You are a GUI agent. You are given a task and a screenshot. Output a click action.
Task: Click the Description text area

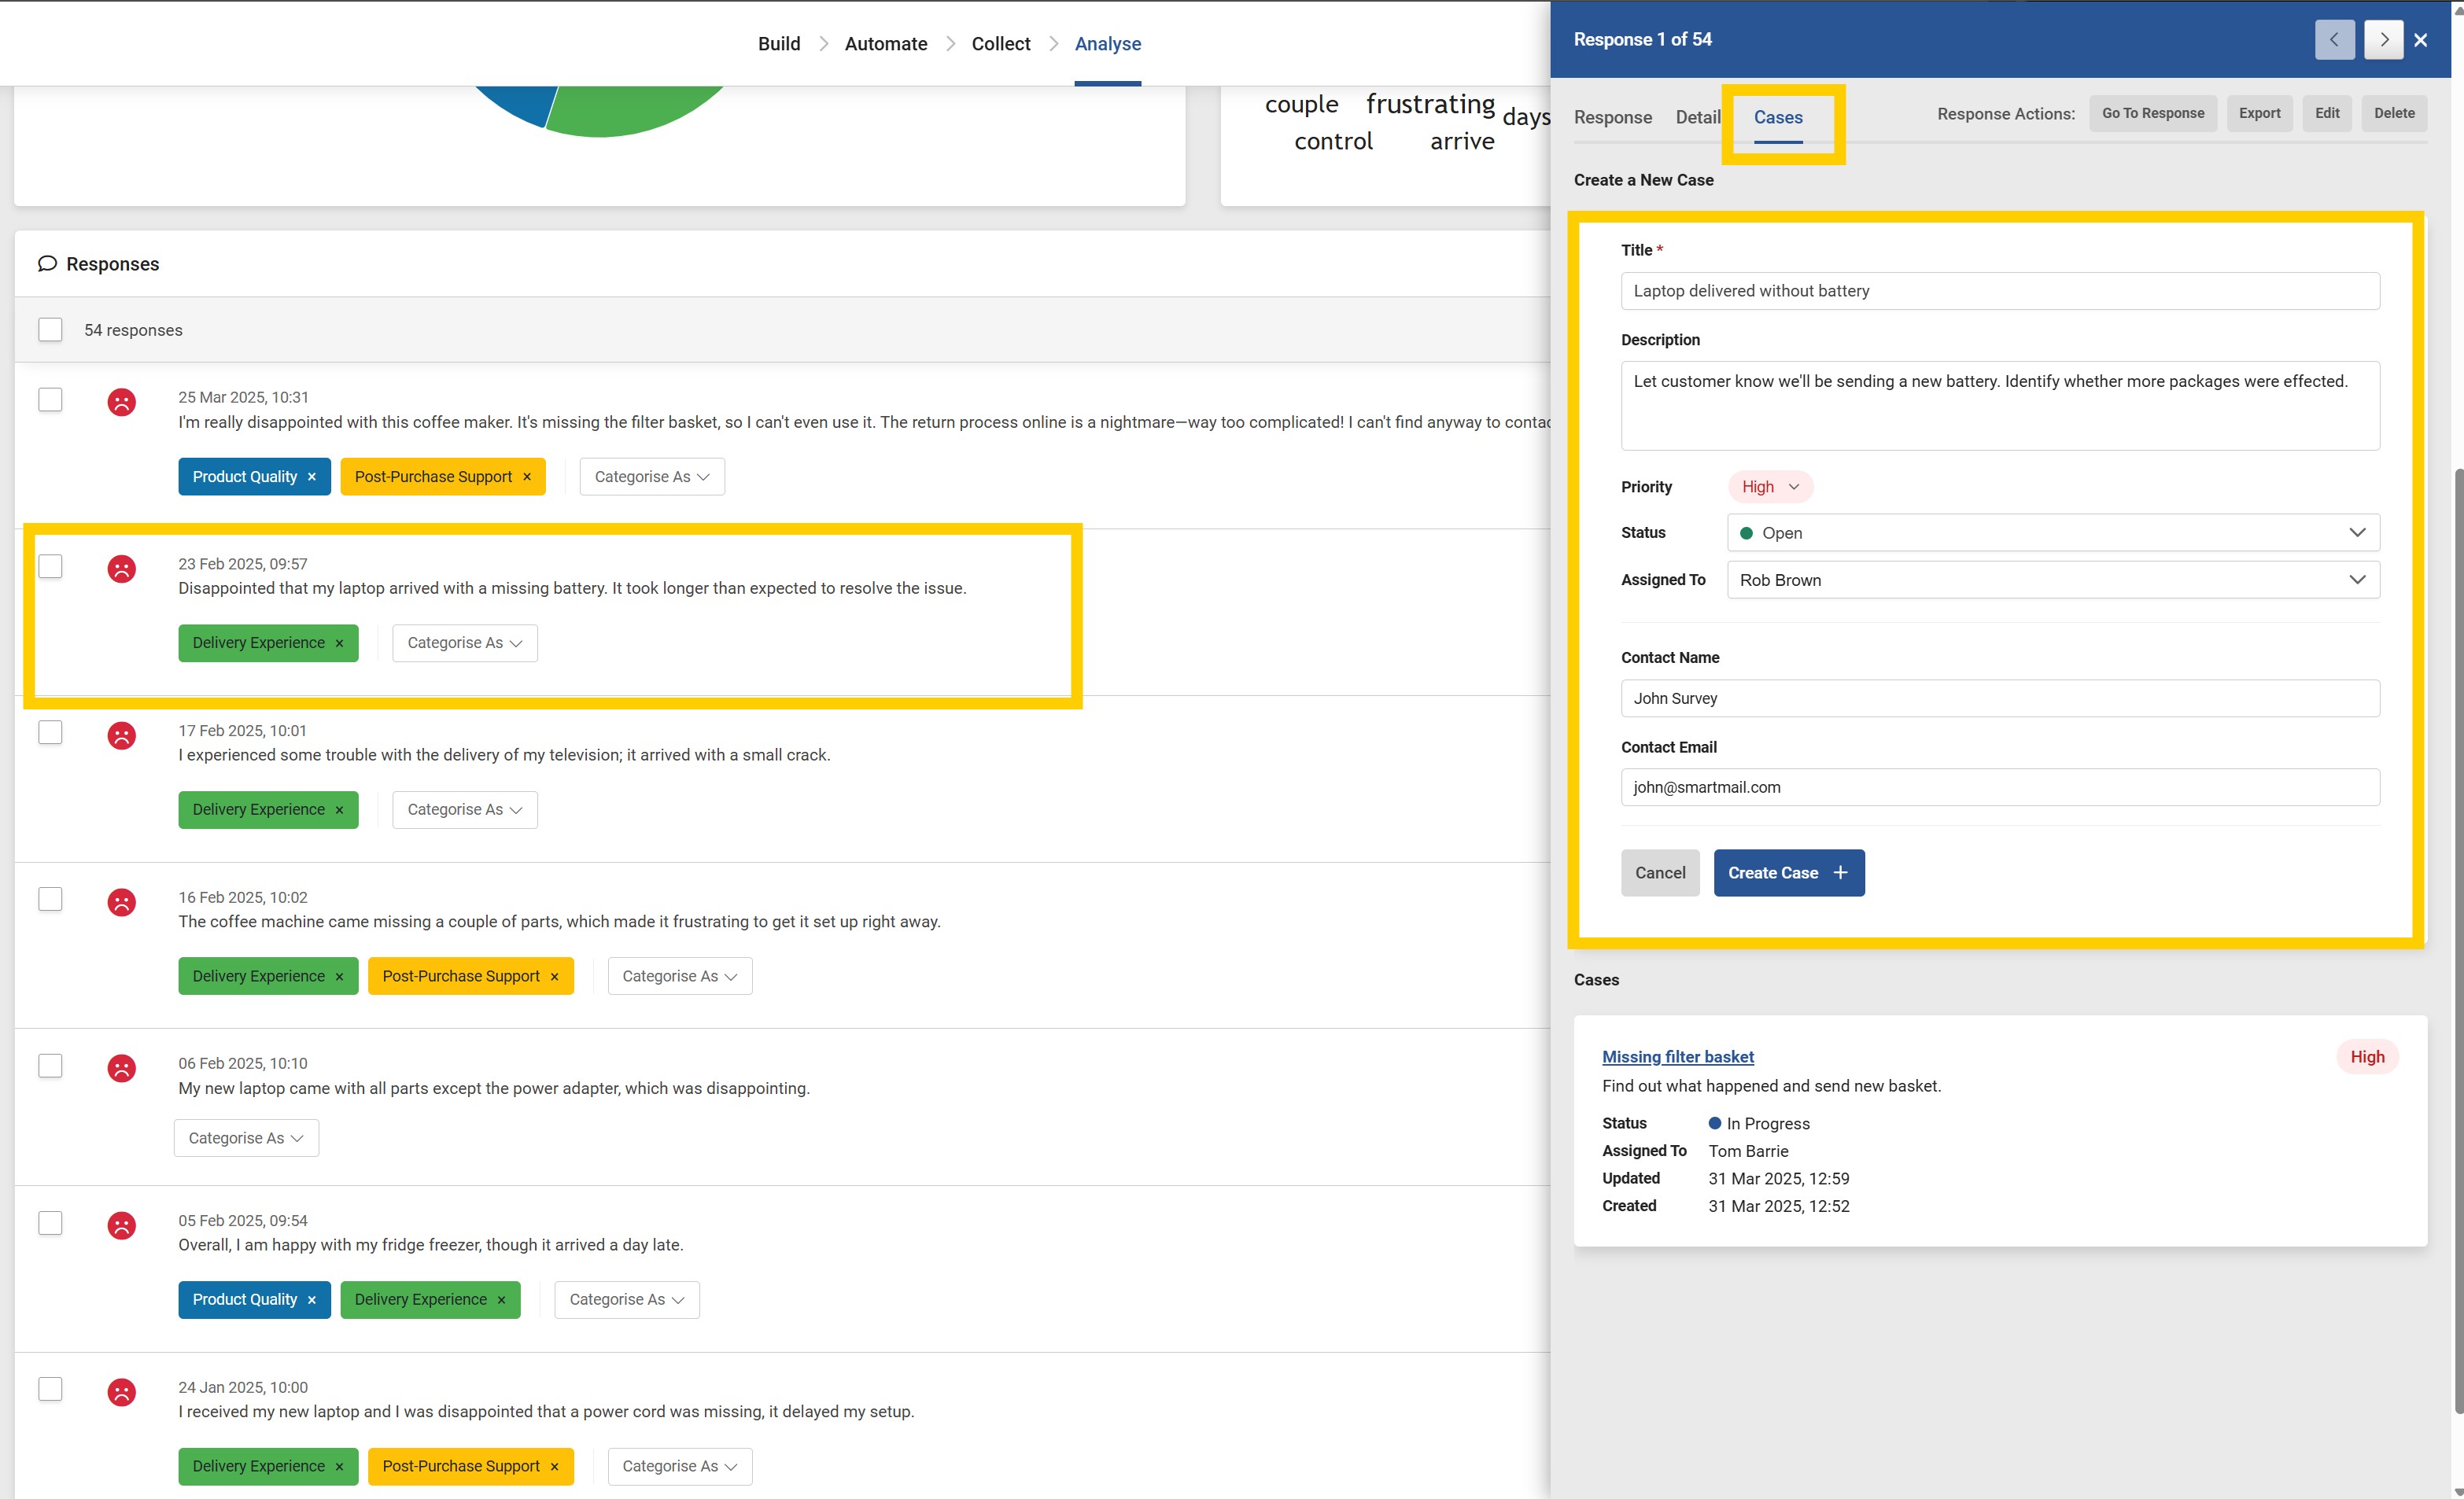(x=2000, y=406)
